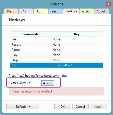Click the Apply button
Screen dimensions: 113x115
click(x=98, y=107)
